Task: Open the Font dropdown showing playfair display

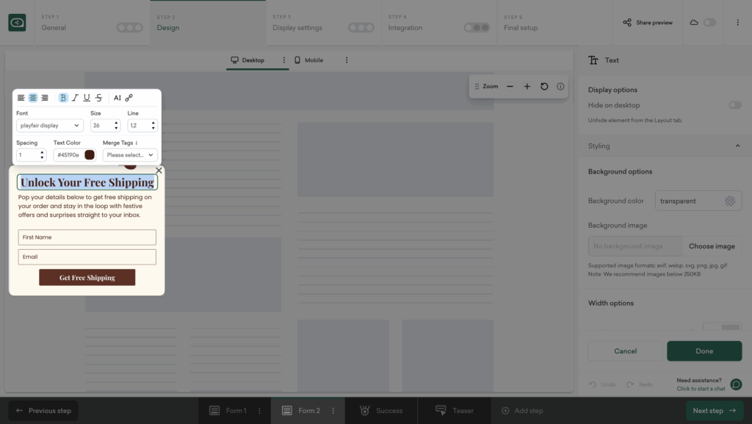Action: 50,126
